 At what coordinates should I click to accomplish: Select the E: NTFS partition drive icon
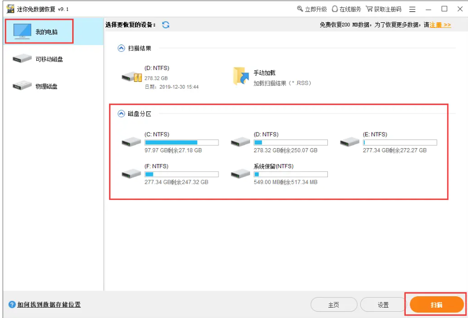point(350,141)
